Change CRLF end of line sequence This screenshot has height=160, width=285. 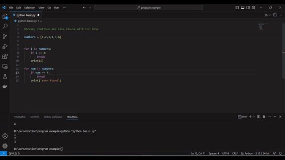click(x=235, y=153)
